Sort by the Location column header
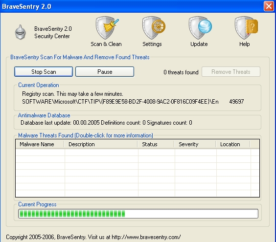Screen dimensions: 276x242 (x=233, y=144)
